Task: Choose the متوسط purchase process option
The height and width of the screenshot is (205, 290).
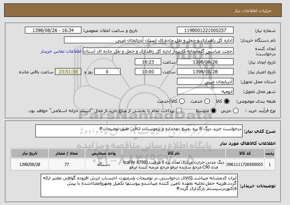Action: tap(214, 111)
